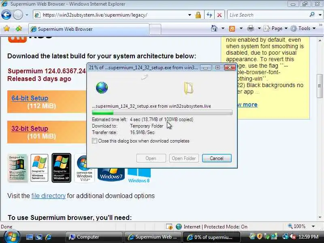324x243 pixels.
Task: Click the Windows 2000 Professional badge
Action: tap(17, 168)
